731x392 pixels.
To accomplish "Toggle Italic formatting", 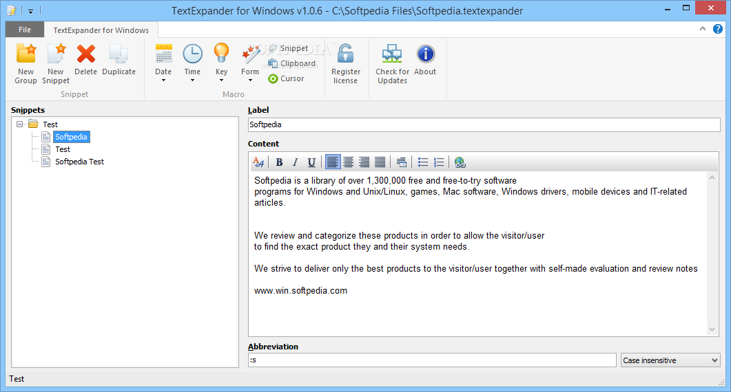I will 295,162.
